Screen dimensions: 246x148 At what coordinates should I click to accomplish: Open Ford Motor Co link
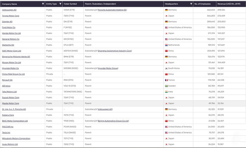tap(9, 27)
